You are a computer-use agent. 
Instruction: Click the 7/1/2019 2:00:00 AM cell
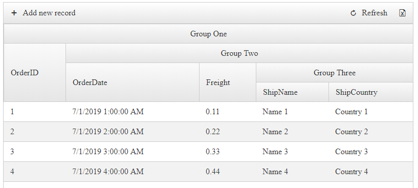tap(133, 132)
